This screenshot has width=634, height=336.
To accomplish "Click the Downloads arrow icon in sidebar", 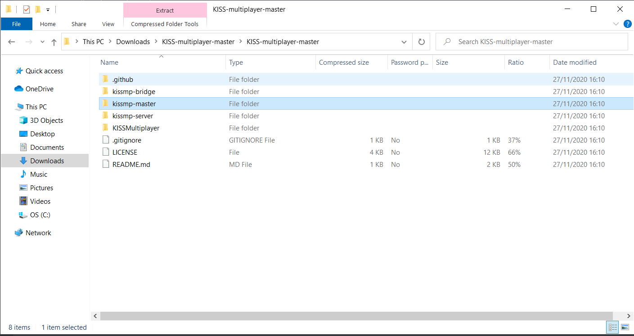I will tap(23, 161).
